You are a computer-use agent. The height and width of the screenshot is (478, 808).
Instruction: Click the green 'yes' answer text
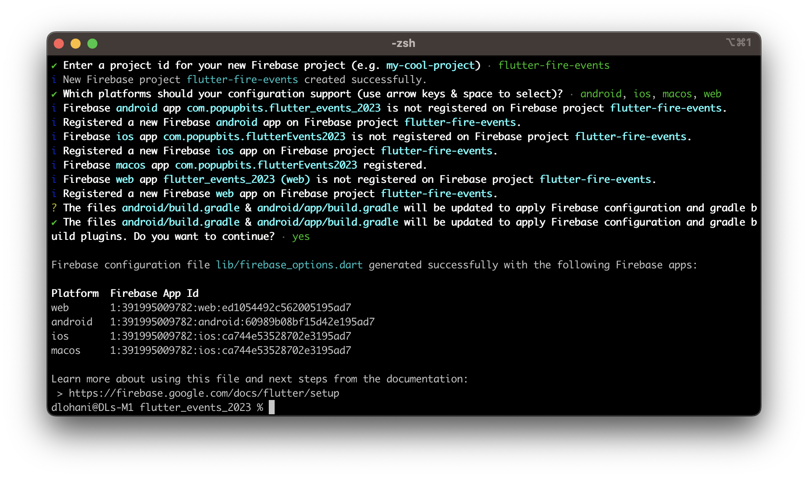click(x=301, y=236)
